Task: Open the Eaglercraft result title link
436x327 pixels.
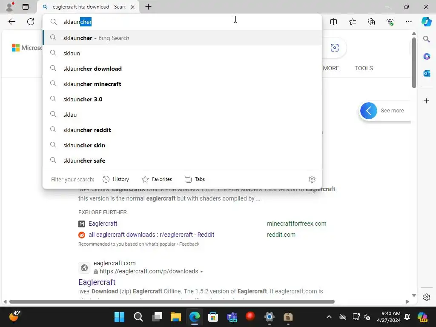Action: pyautogui.click(x=97, y=282)
